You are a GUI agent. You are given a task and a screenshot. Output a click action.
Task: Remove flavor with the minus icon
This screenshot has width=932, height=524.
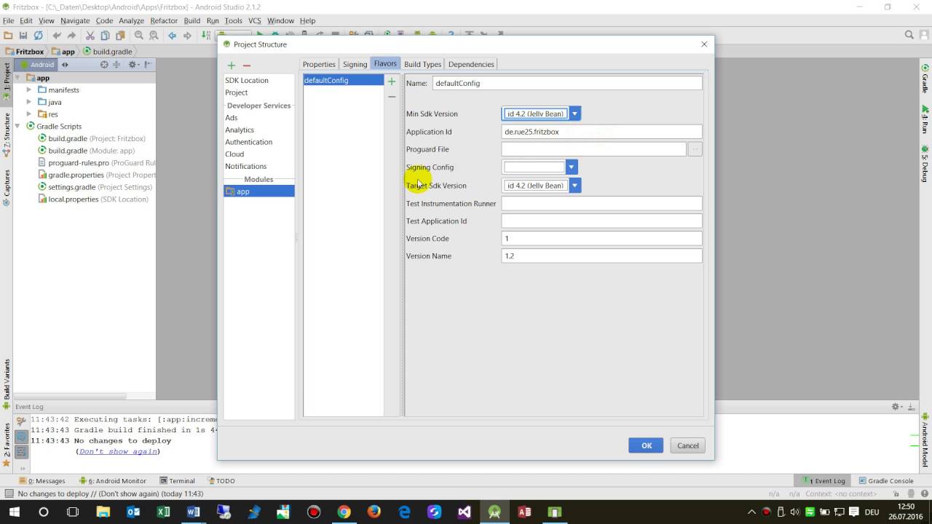click(392, 97)
